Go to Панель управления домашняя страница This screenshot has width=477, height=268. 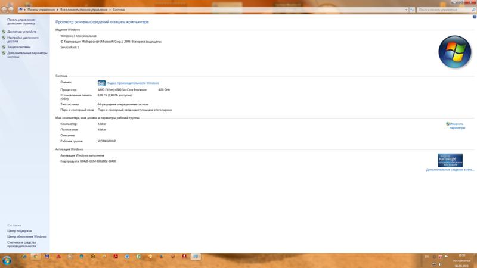pyautogui.click(x=21, y=21)
